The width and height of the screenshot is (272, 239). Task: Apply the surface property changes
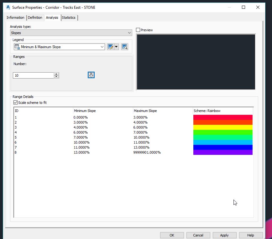(x=224, y=235)
